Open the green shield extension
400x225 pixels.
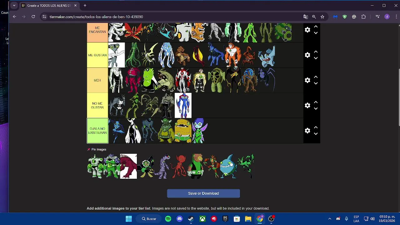click(x=345, y=17)
